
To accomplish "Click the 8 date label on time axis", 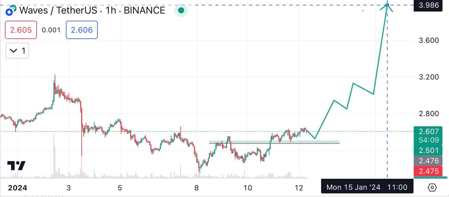I will (196, 187).
